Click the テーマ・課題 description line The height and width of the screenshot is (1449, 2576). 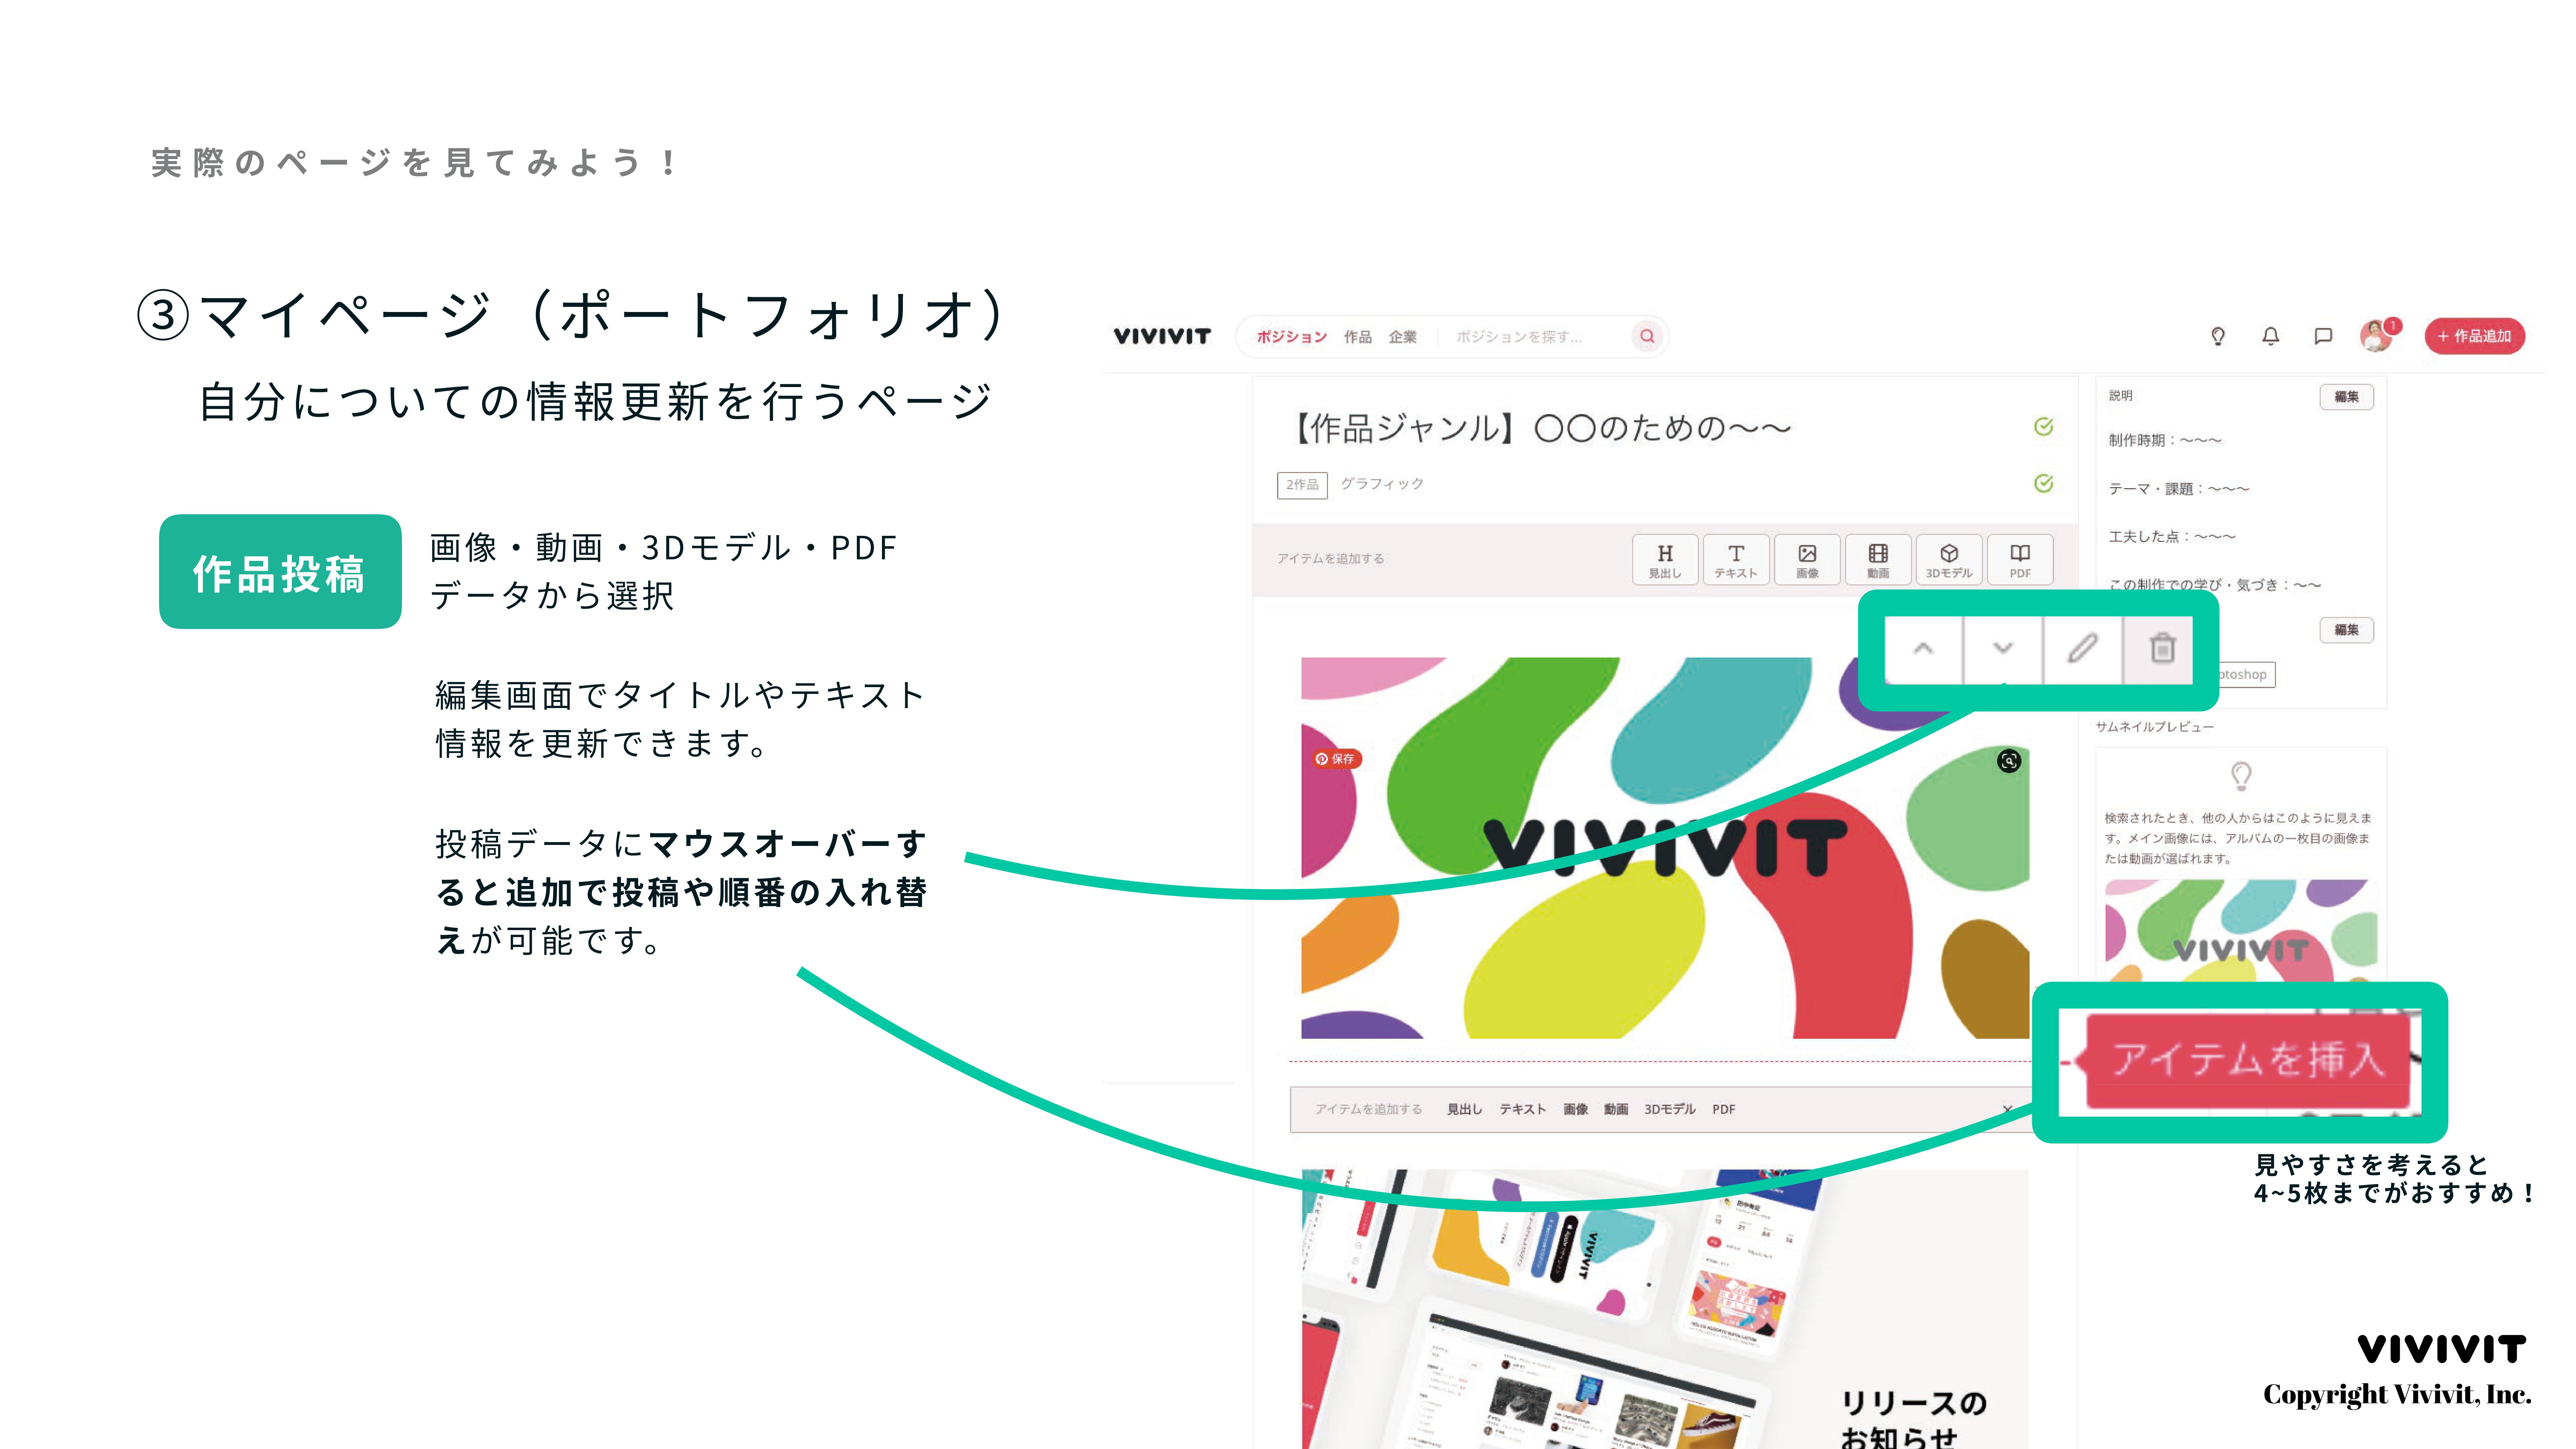tap(2179, 489)
